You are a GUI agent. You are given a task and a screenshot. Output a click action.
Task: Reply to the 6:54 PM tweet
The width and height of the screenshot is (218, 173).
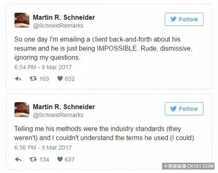(x=18, y=79)
